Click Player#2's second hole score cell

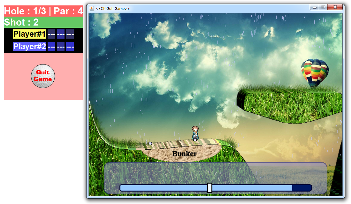pos(61,47)
